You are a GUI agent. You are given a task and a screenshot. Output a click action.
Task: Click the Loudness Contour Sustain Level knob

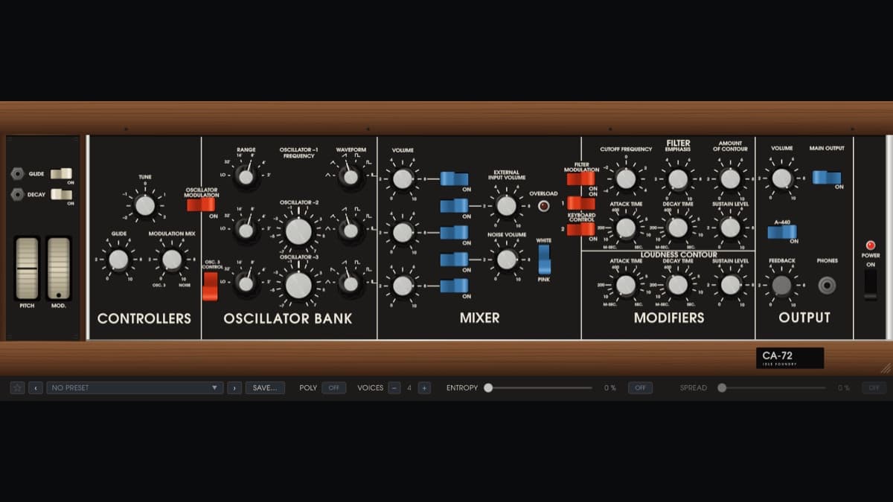pyautogui.click(x=731, y=285)
